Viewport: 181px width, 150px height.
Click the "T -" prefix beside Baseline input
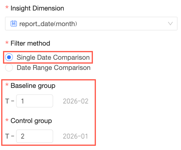(x=10, y=101)
